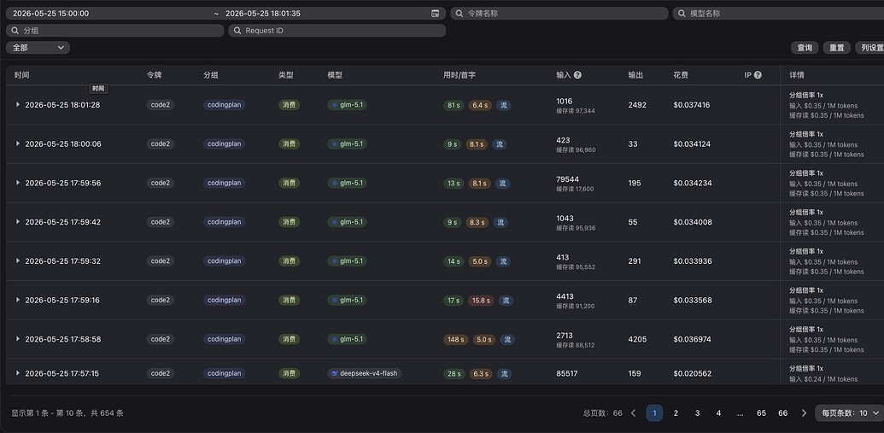The width and height of the screenshot is (884, 433).
Task: Click the 15.8 s first-token tag
Action: point(481,301)
